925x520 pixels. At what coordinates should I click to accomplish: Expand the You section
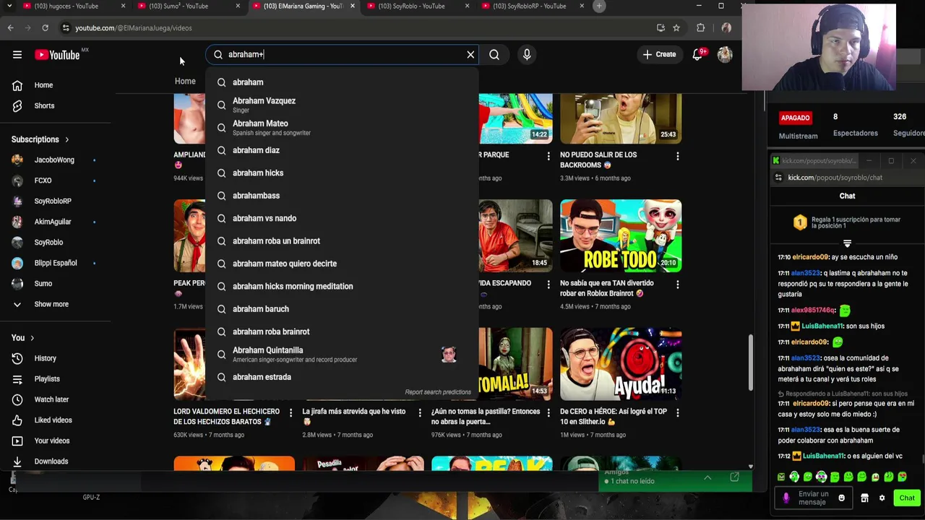click(x=23, y=337)
